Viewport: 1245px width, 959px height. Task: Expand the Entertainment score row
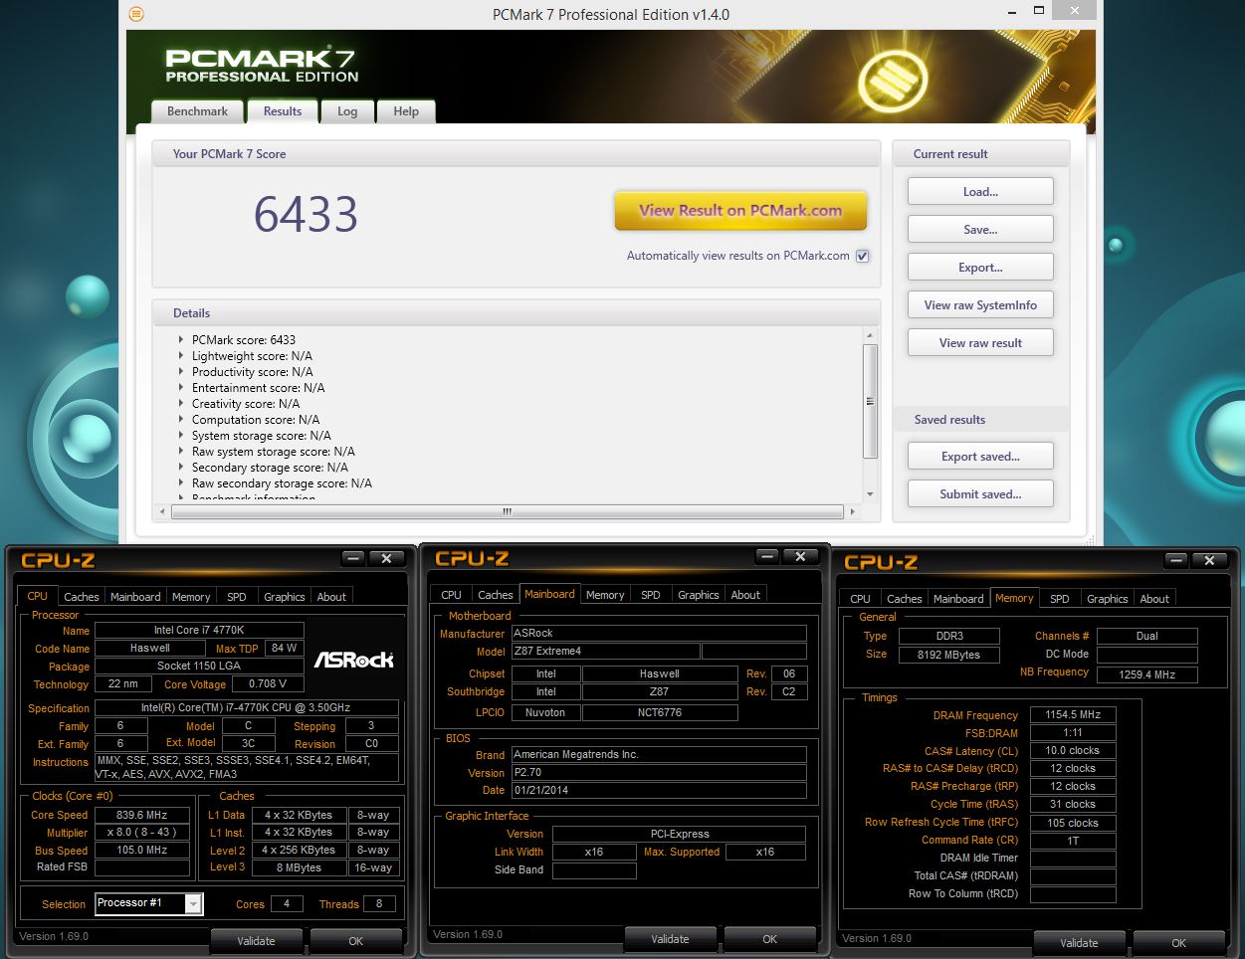point(180,388)
